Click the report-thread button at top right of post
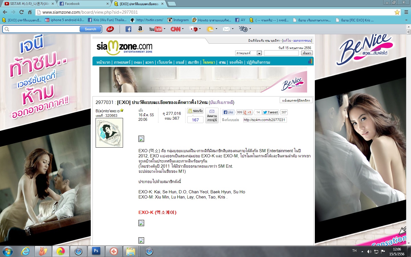Screen dimensions: 411x257 click(x=296, y=100)
